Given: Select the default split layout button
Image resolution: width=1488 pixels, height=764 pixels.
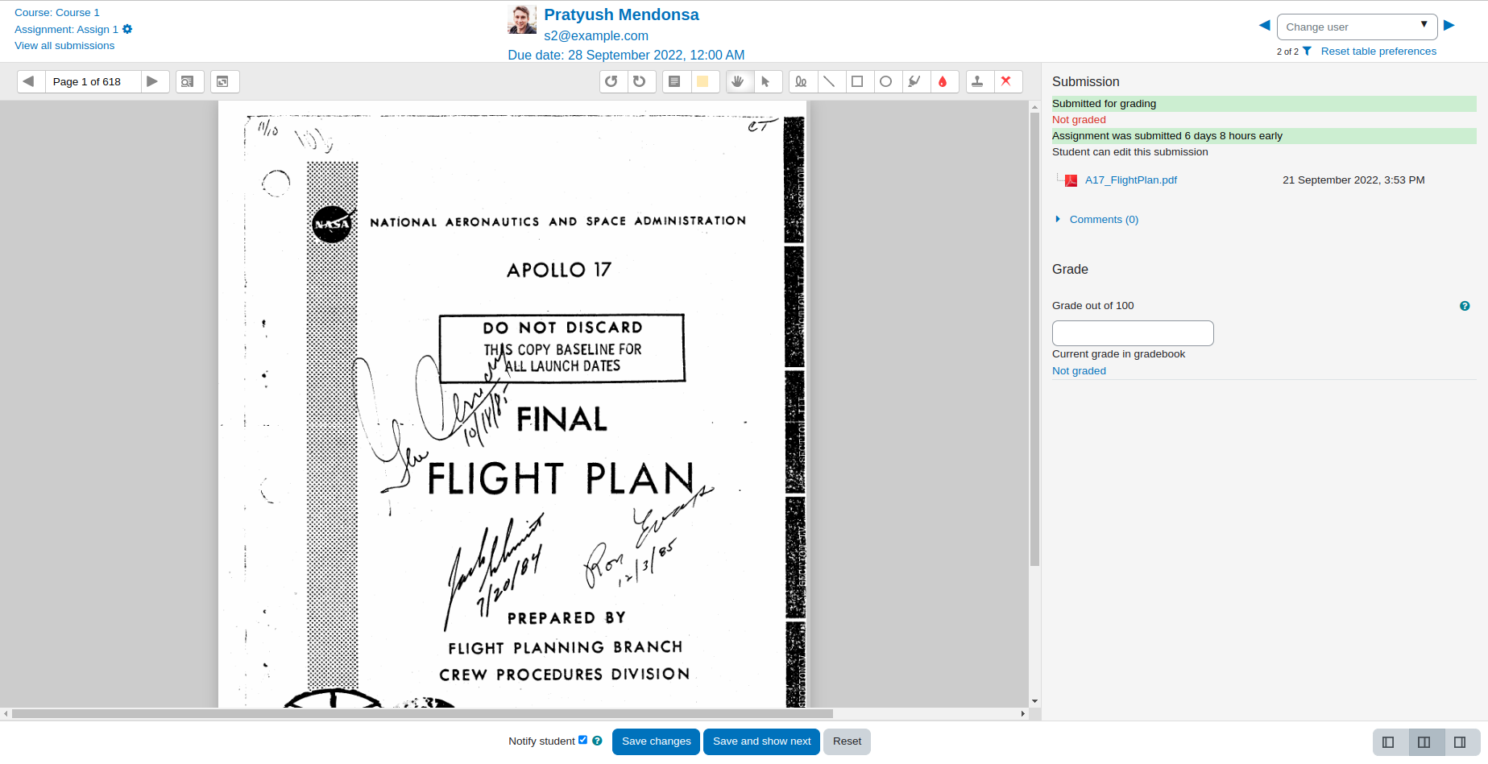Looking at the screenshot, I should coord(1424,742).
